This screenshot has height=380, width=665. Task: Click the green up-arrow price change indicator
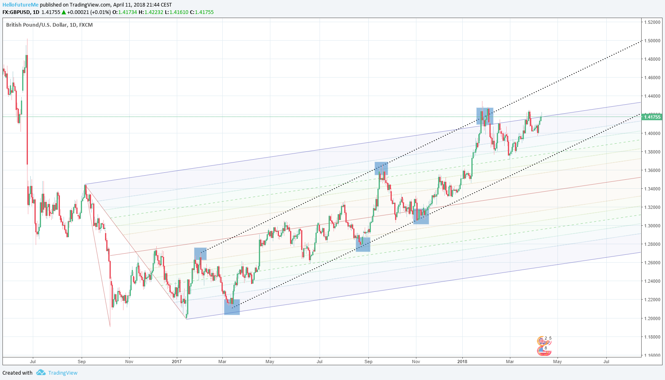[x=64, y=12]
